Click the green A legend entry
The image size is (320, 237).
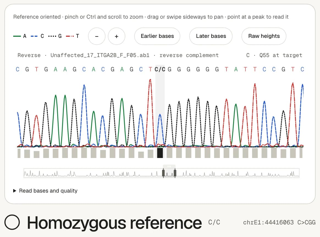coord(20,36)
